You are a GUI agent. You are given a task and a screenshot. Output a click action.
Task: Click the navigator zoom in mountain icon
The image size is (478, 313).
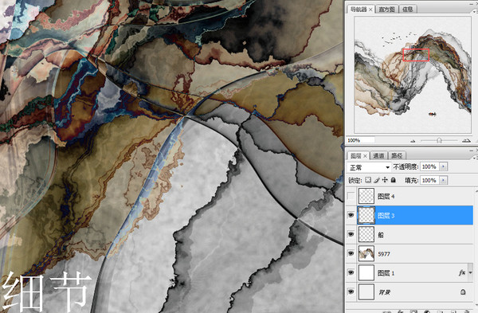(x=466, y=140)
